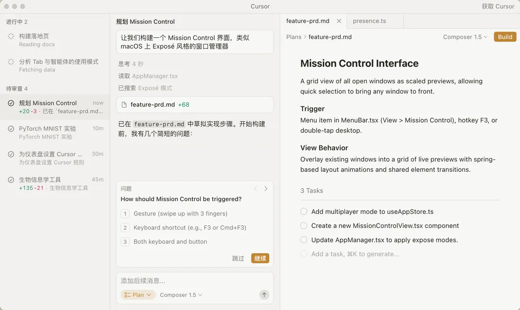Click feature-prd.md in the breadcrumb

[x=330, y=37]
